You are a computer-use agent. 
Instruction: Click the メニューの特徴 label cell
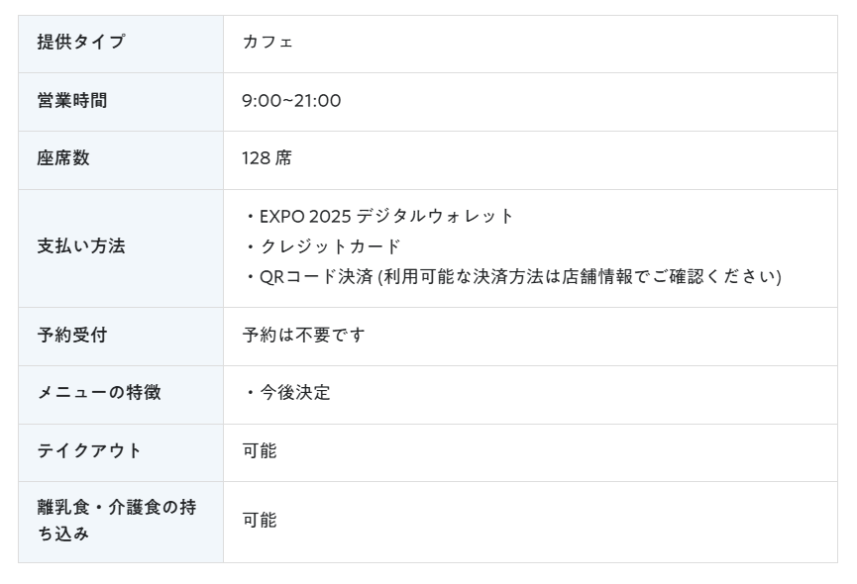121,395
